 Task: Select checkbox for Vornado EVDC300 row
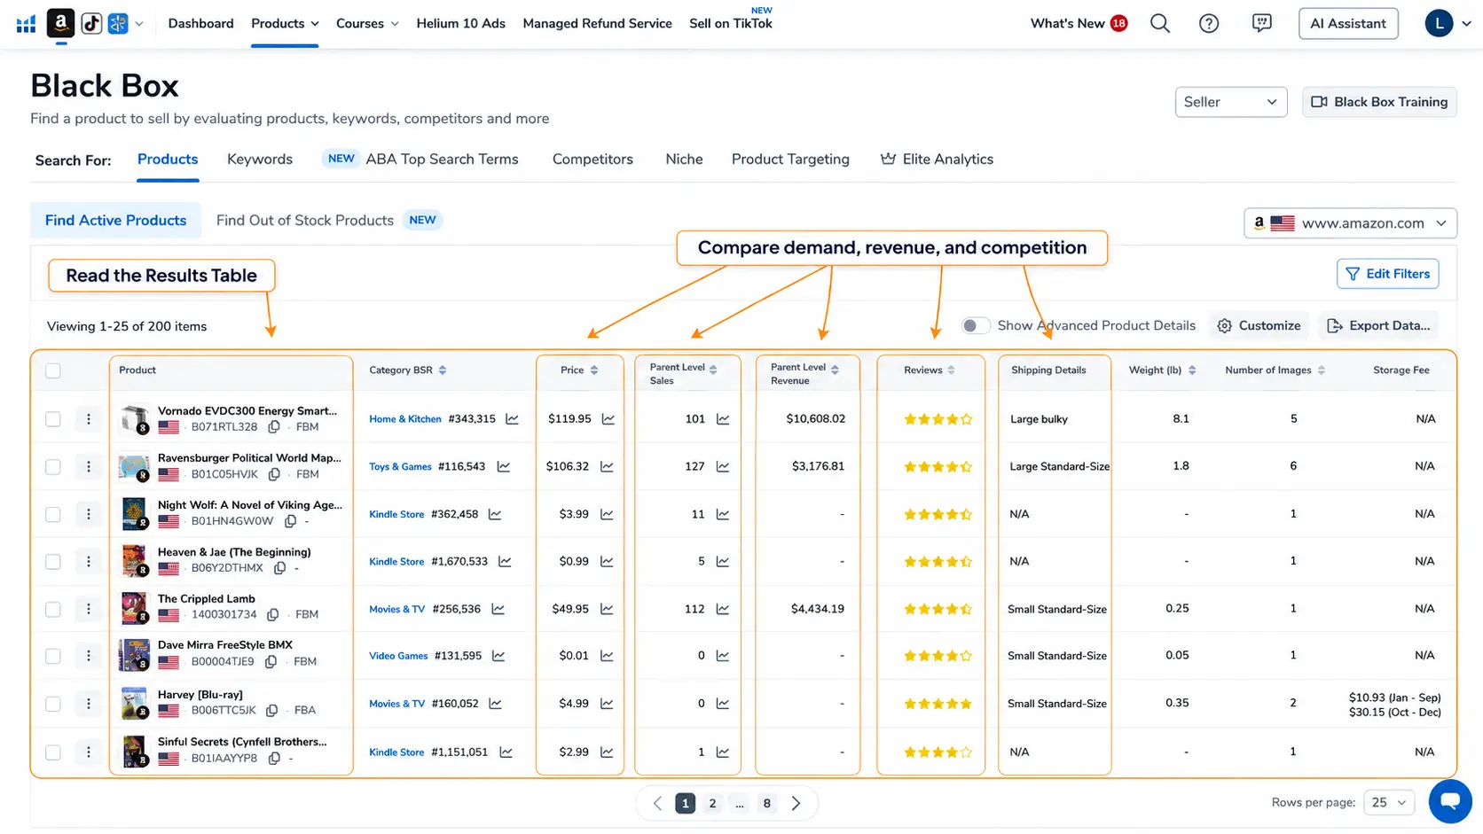(53, 419)
